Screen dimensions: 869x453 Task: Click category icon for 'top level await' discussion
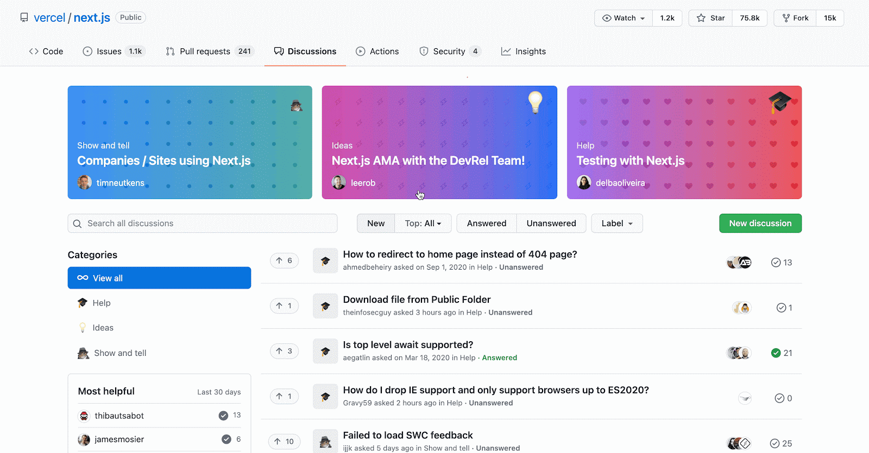click(x=325, y=352)
